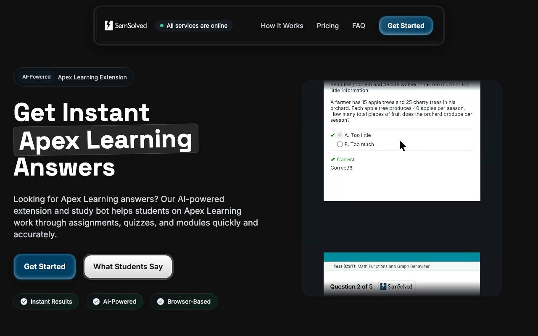
Task: Click the 'Browser-Based' badge text
Action: [189, 302]
